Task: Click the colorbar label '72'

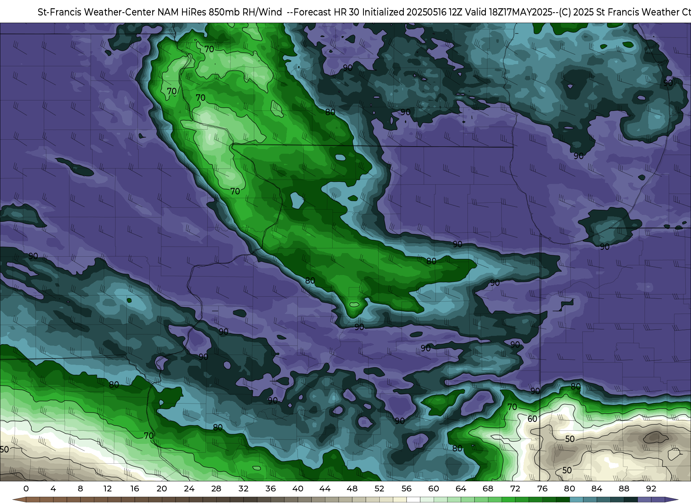Action: tap(515, 489)
